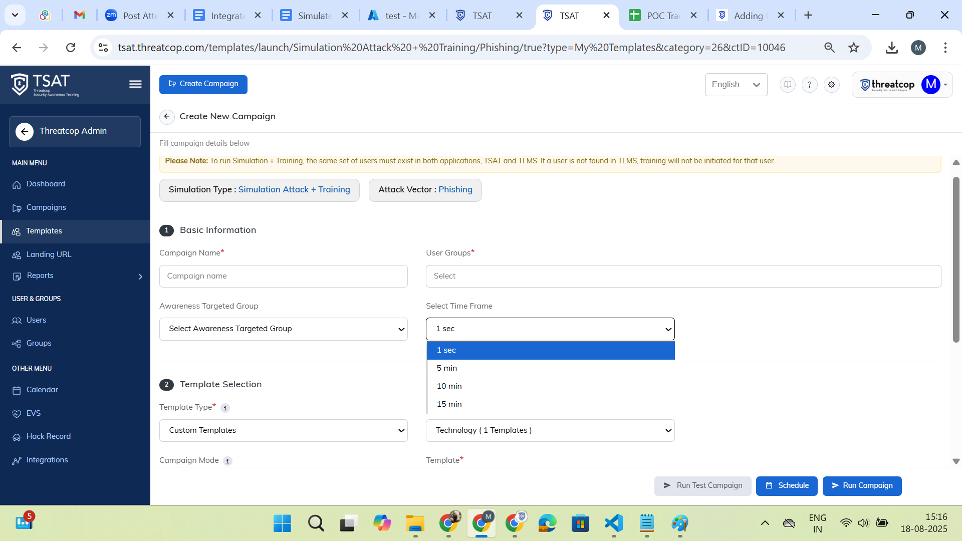
Task: Open Select Awareness Targeted Group dropdown
Action: click(283, 329)
